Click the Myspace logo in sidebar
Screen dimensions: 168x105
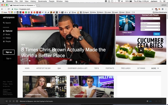9,17
